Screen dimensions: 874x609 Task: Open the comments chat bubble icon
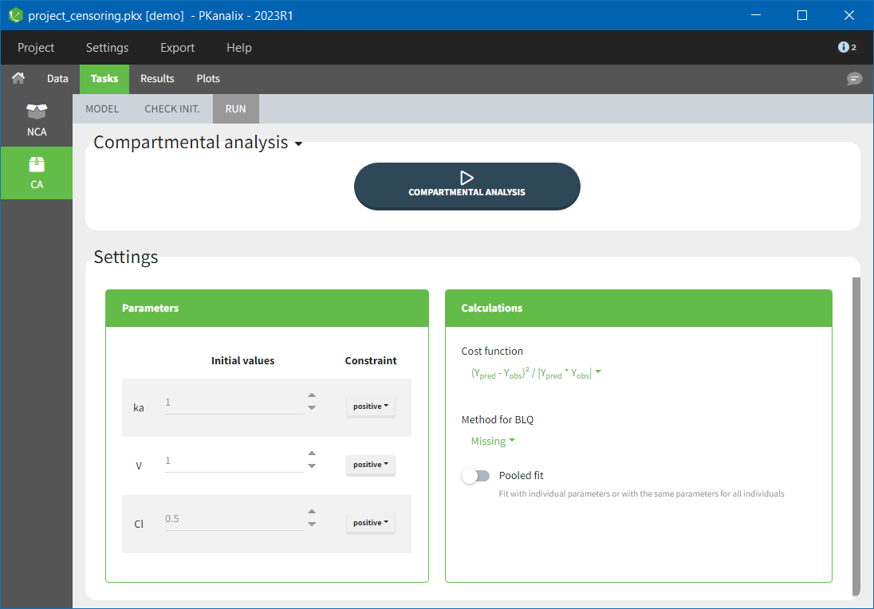point(854,79)
